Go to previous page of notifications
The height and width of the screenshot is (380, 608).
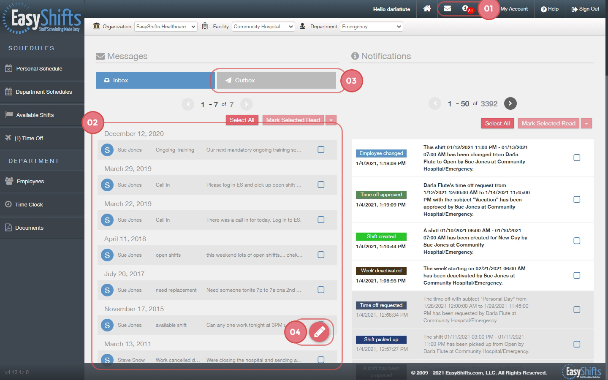coord(435,103)
